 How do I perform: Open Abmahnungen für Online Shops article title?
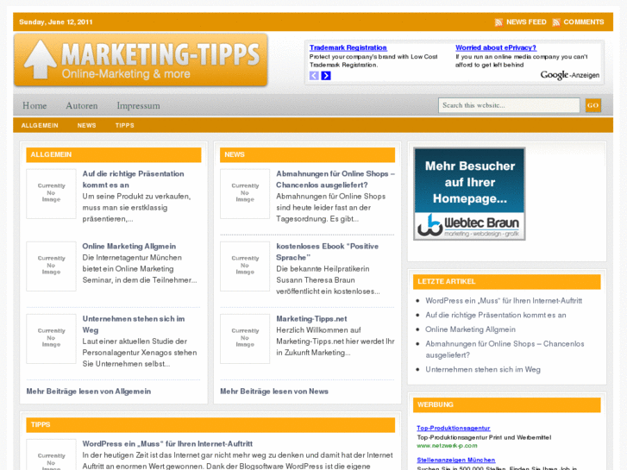pyautogui.click(x=335, y=179)
